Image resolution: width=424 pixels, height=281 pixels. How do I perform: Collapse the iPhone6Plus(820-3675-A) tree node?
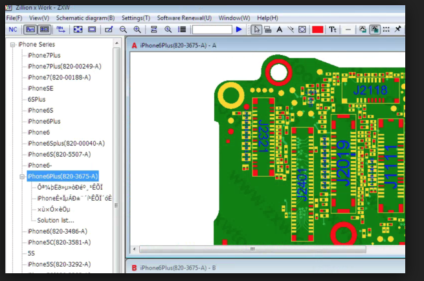pyautogui.click(x=23, y=176)
